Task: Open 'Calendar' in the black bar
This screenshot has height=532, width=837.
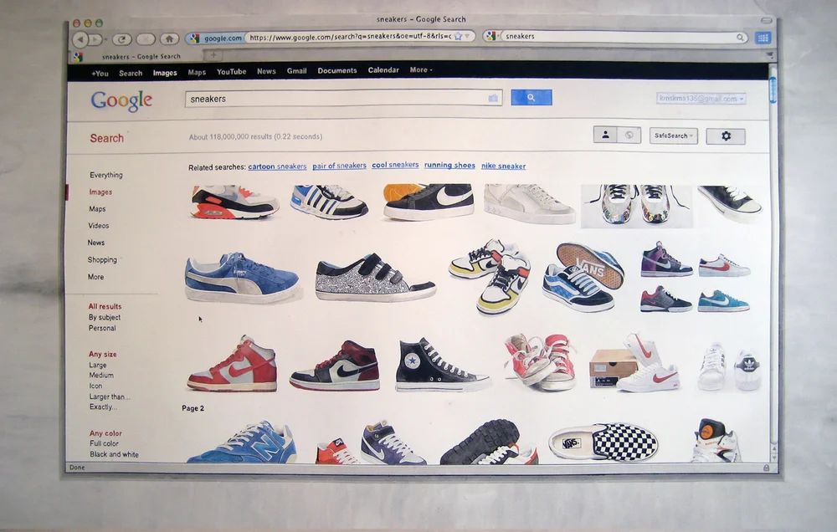Action: click(x=383, y=70)
